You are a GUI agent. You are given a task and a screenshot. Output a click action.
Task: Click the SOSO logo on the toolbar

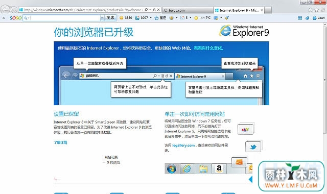pos(15,18)
